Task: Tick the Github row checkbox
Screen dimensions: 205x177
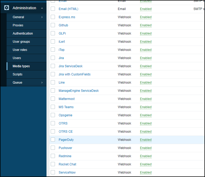Action: [x=53, y=25]
